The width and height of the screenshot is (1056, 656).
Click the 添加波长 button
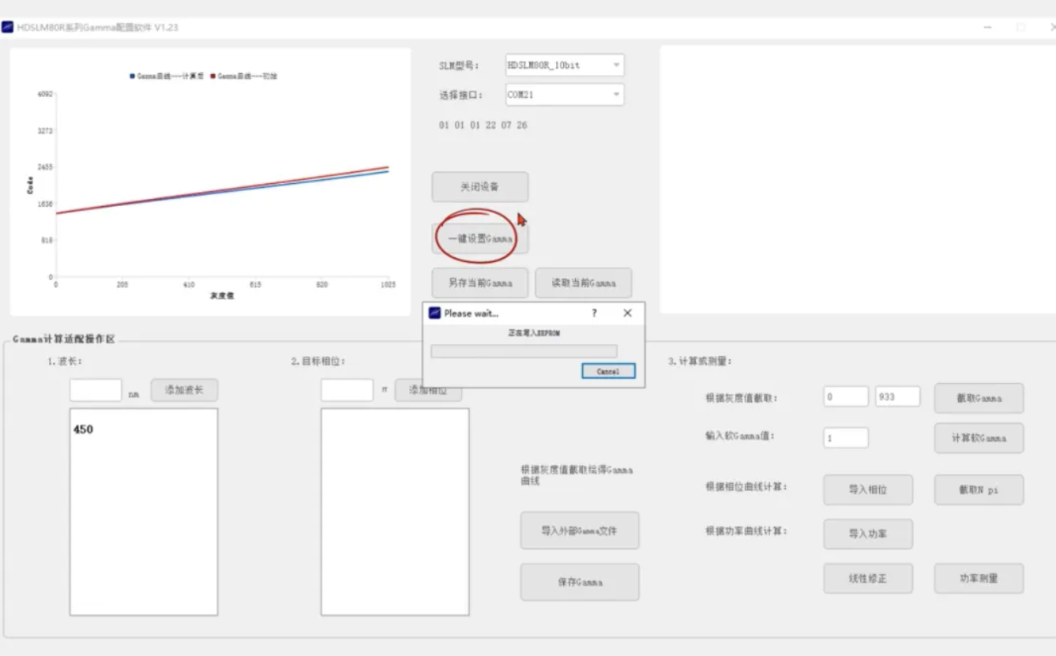pyautogui.click(x=184, y=390)
